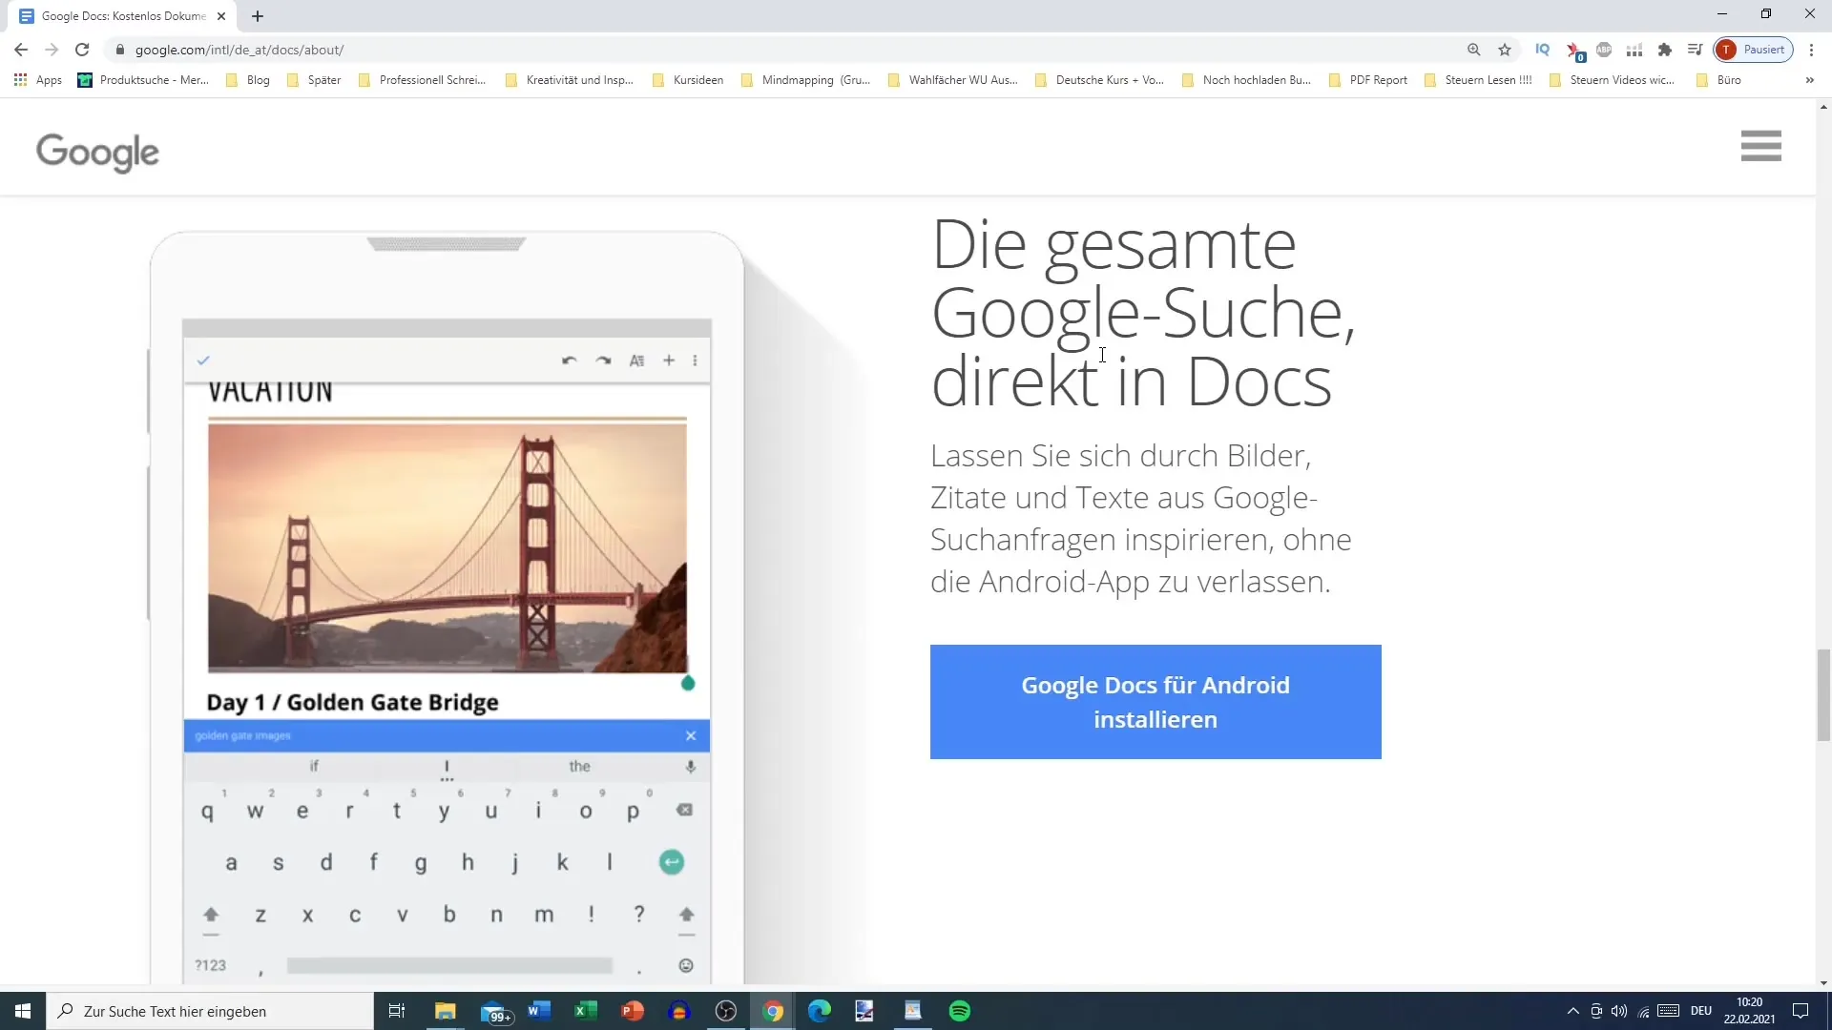The height and width of the screenshot is (1030, 1832).
Task: Go forward in browser history
Action: point(52,50)
